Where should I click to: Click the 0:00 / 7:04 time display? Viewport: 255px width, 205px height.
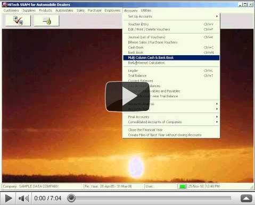[x=48, y=198]
